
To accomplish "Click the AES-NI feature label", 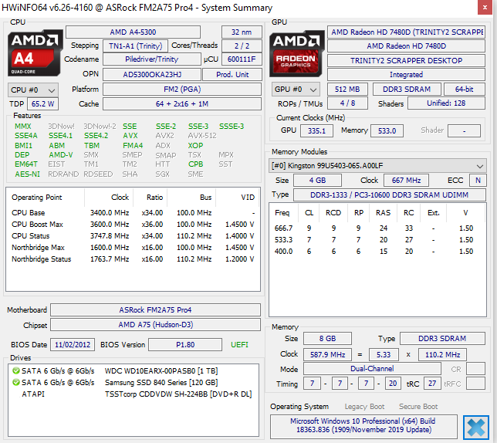I will coord(27,174).
